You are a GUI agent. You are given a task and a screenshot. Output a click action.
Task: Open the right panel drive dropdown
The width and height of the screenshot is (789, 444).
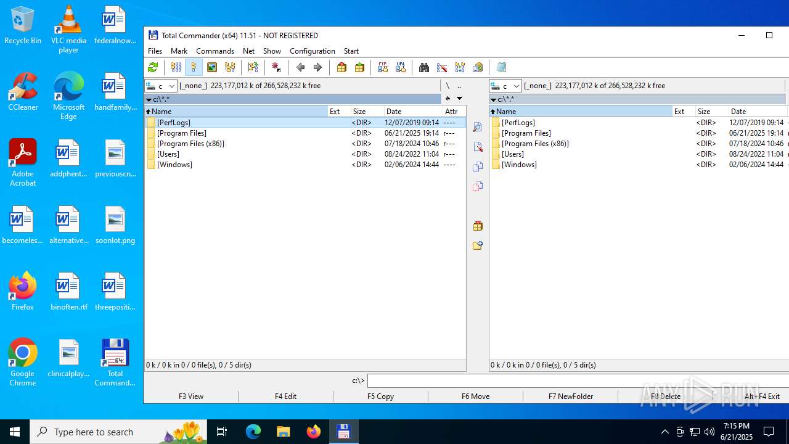(505, 86)
